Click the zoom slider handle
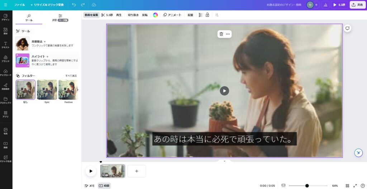The width and height of the screenshot is (367, 189). click(x=307, y=186)
